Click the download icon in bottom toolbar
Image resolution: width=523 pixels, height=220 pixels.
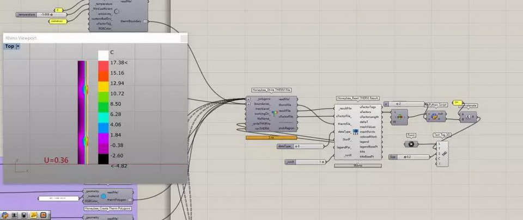[x=14, y=216]
